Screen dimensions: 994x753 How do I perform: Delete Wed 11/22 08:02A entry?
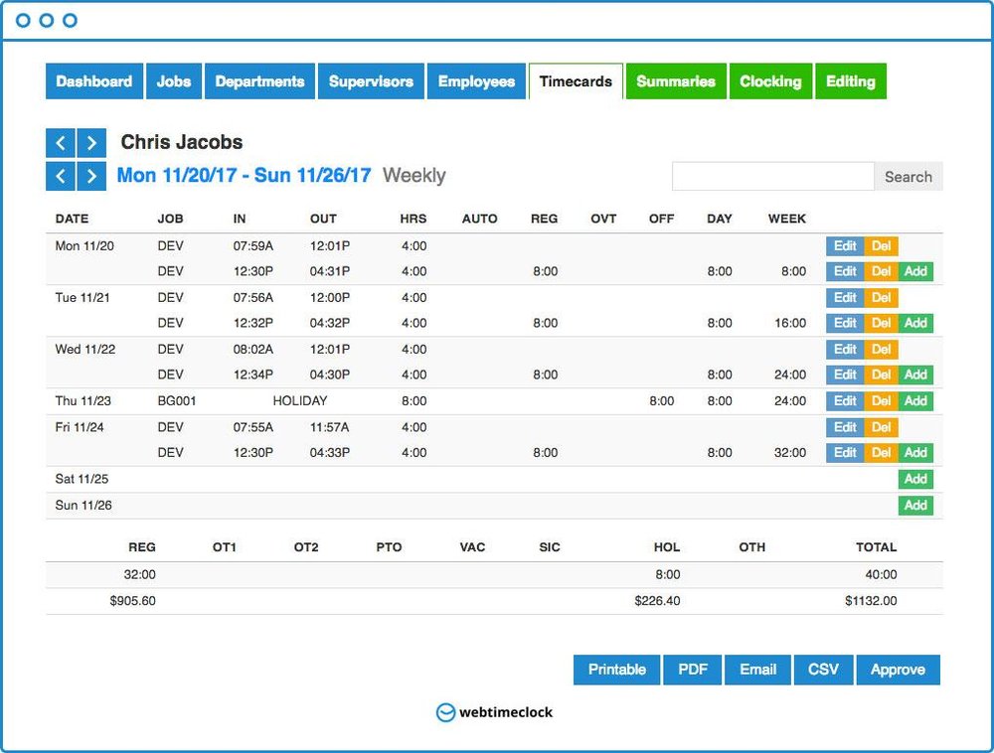point(881,349)
